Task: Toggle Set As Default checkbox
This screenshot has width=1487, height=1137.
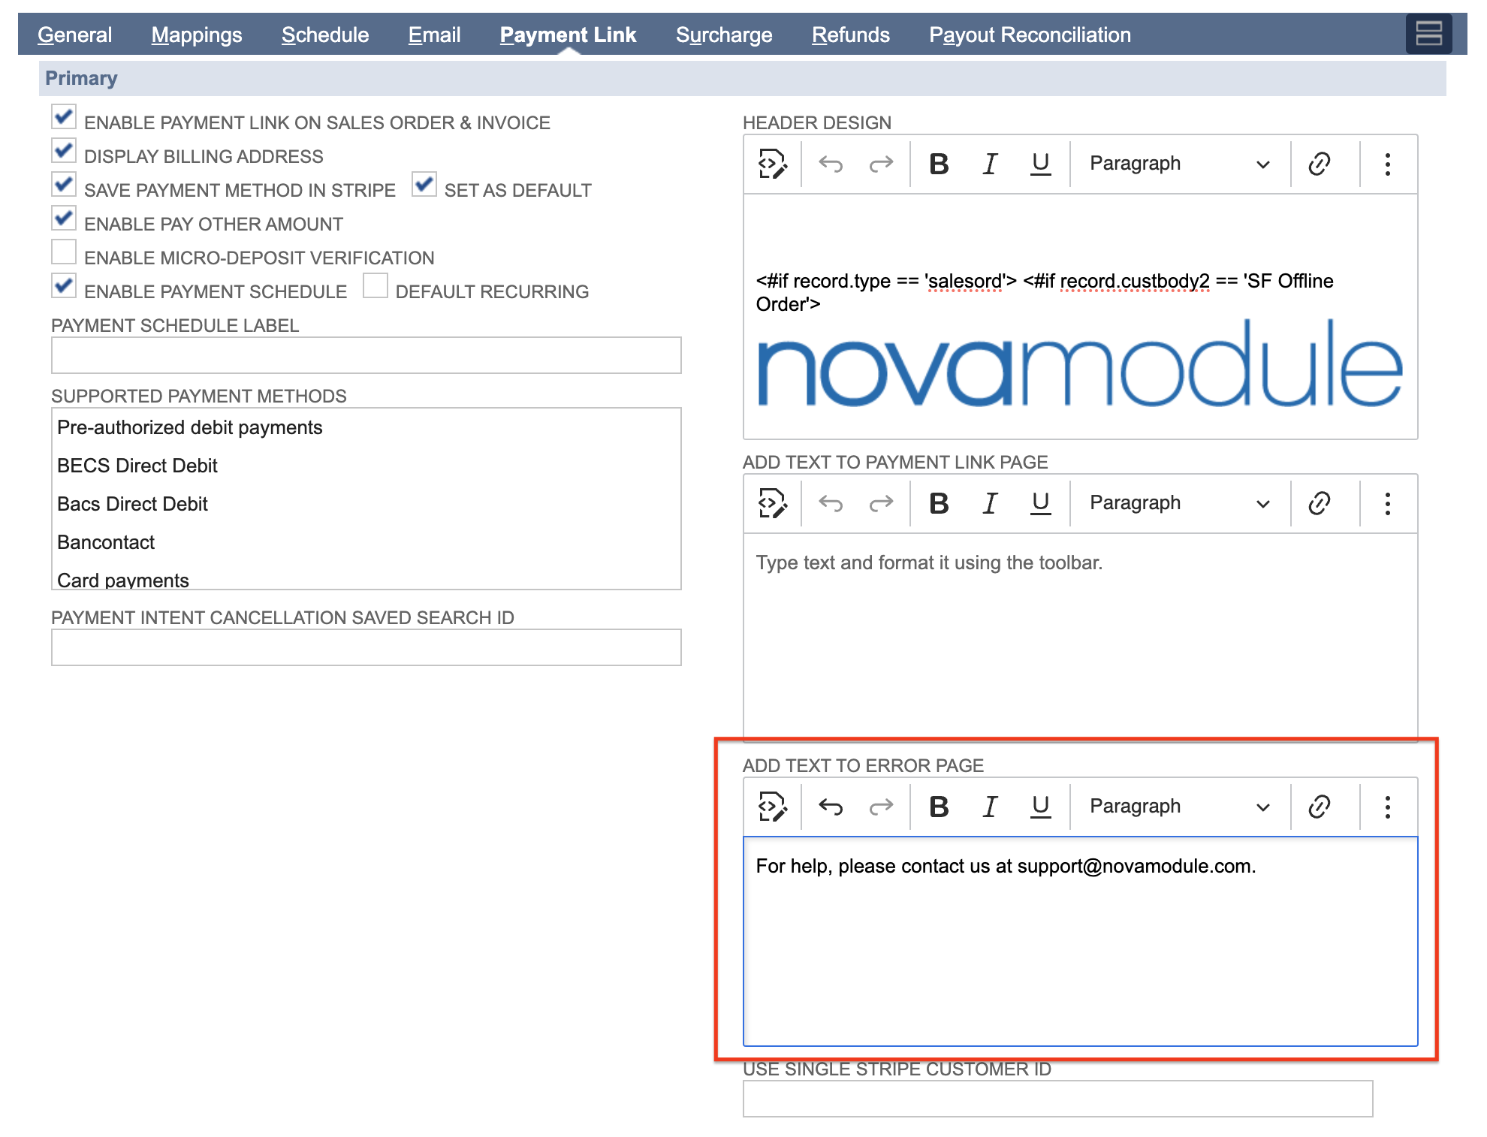Action: coord(424,184)
